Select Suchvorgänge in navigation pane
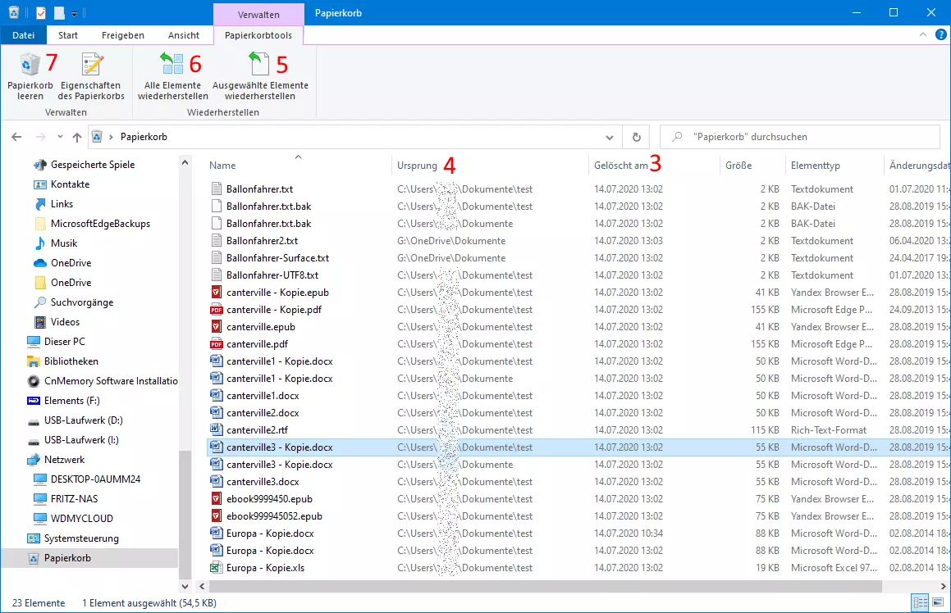The image size is (951, 613). click(x=82, y=302)
